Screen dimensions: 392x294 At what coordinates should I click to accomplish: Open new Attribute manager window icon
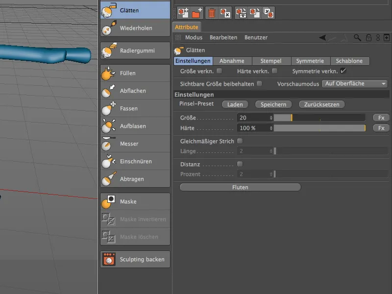point(387,38)
